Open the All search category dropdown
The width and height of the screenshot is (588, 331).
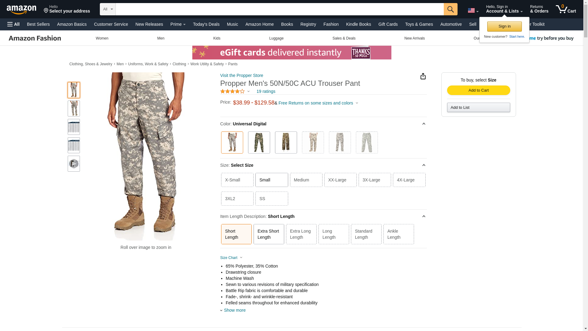coord(107,9)
